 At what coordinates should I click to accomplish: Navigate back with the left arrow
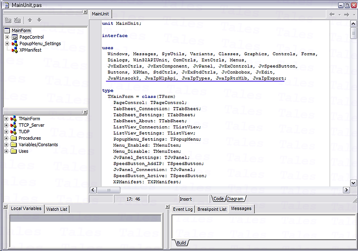point(332,14)
